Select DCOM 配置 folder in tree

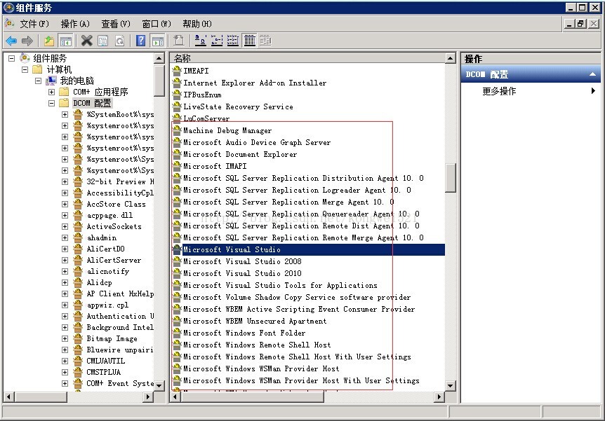(x=92, y=103)
